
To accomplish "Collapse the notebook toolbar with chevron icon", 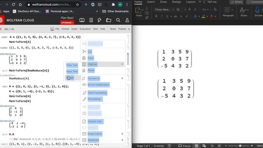I will (129, 29).
